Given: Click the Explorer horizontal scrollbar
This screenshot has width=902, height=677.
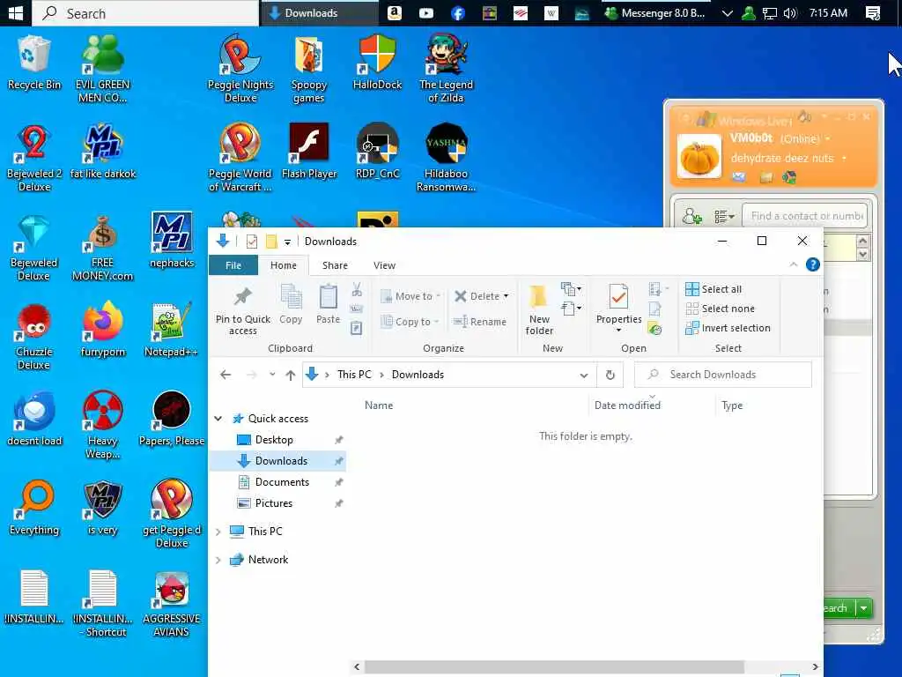Looking at the screenshot, I should tap(554, 666).
